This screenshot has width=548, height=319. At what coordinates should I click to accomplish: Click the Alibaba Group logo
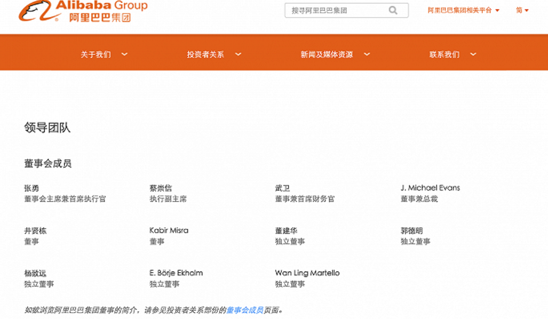(x=83, y=11)
